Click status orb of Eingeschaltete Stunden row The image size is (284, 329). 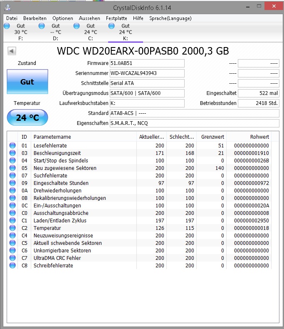(x=12, y=183)
